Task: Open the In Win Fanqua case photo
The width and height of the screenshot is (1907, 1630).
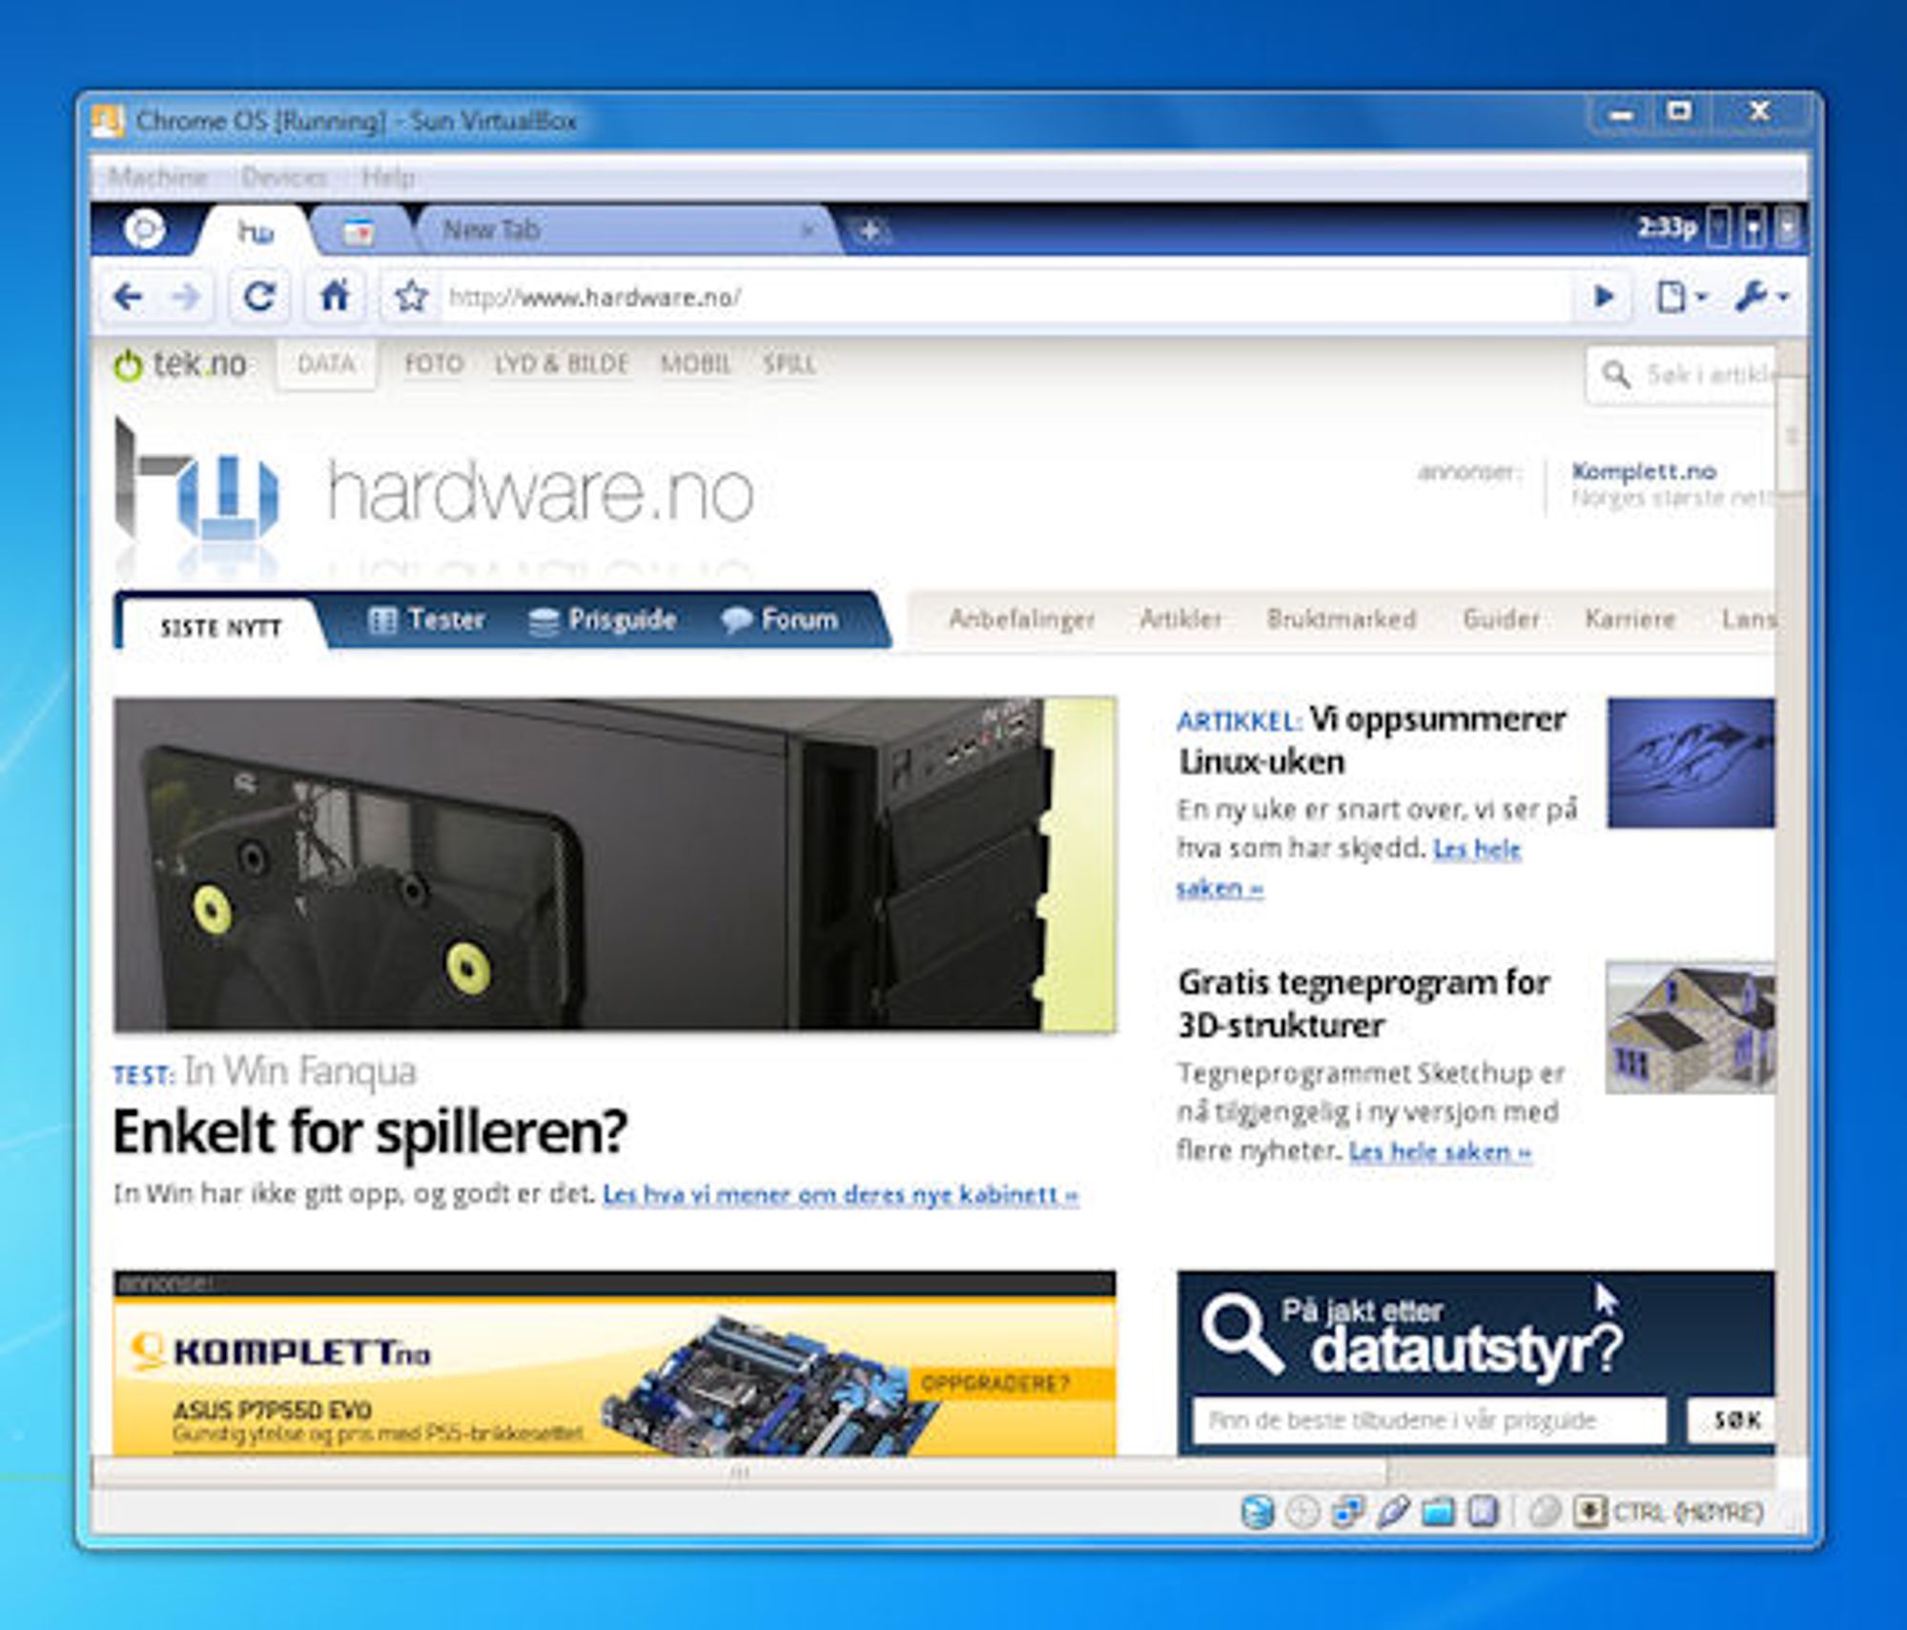Action: coord(614,864)
